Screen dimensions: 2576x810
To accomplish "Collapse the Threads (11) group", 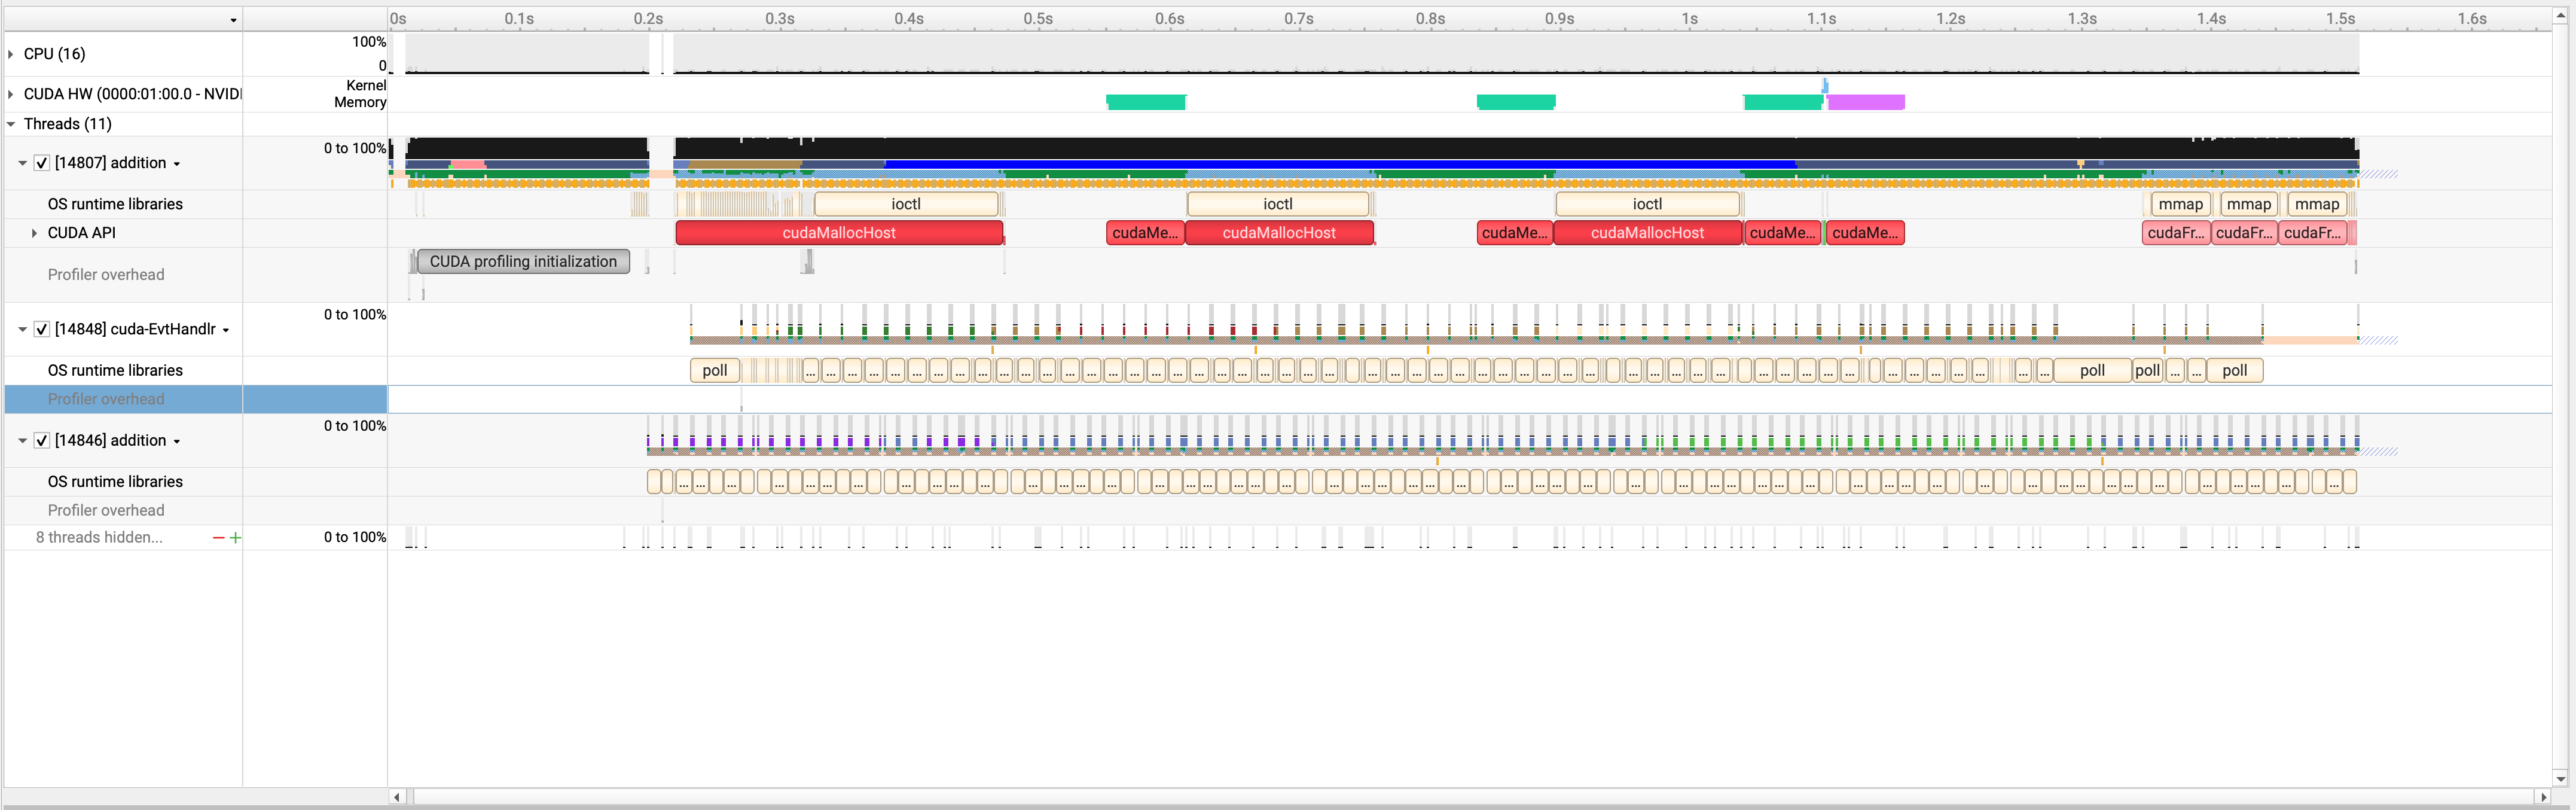I will coord(11,124).
